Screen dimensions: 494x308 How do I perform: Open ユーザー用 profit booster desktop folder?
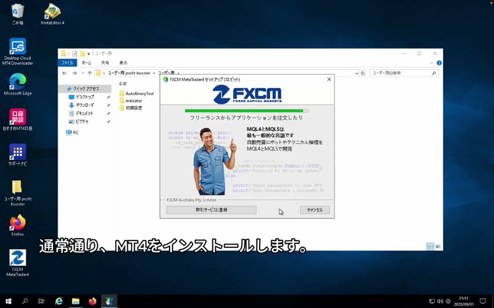pos(17,192)
